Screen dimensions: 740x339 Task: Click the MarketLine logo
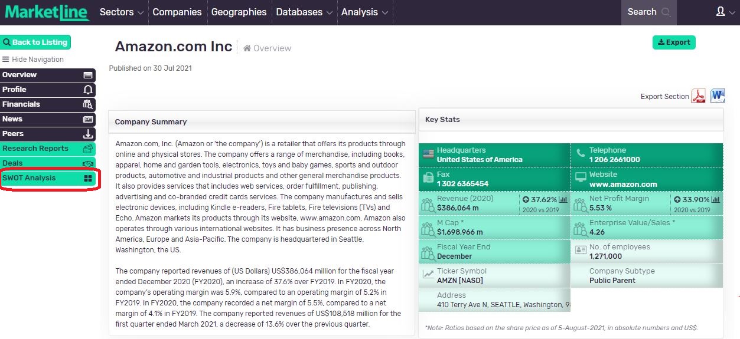(x=47, y=12)
